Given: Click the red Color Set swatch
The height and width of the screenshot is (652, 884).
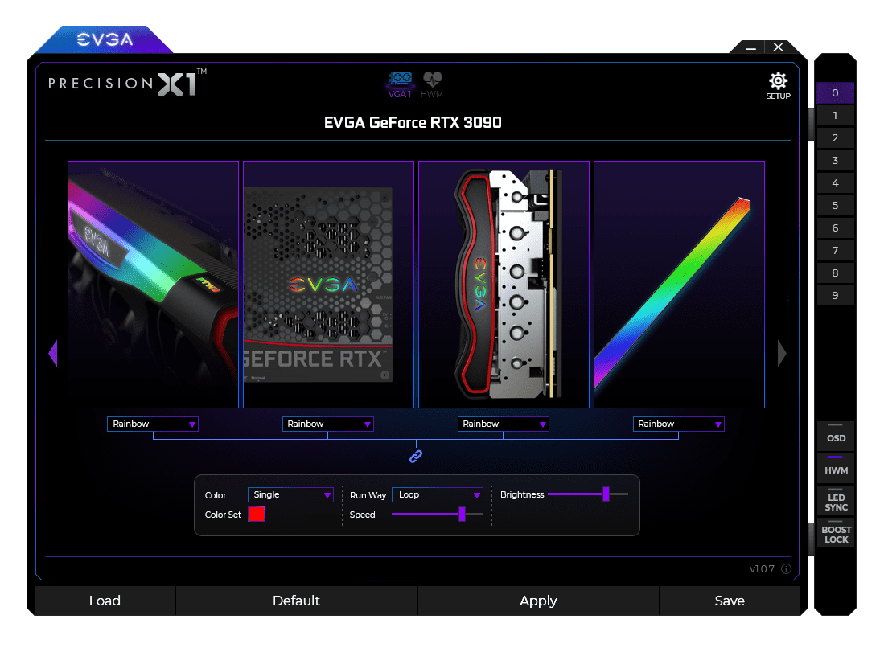Looking at the screenshot, I should (256, 514).
